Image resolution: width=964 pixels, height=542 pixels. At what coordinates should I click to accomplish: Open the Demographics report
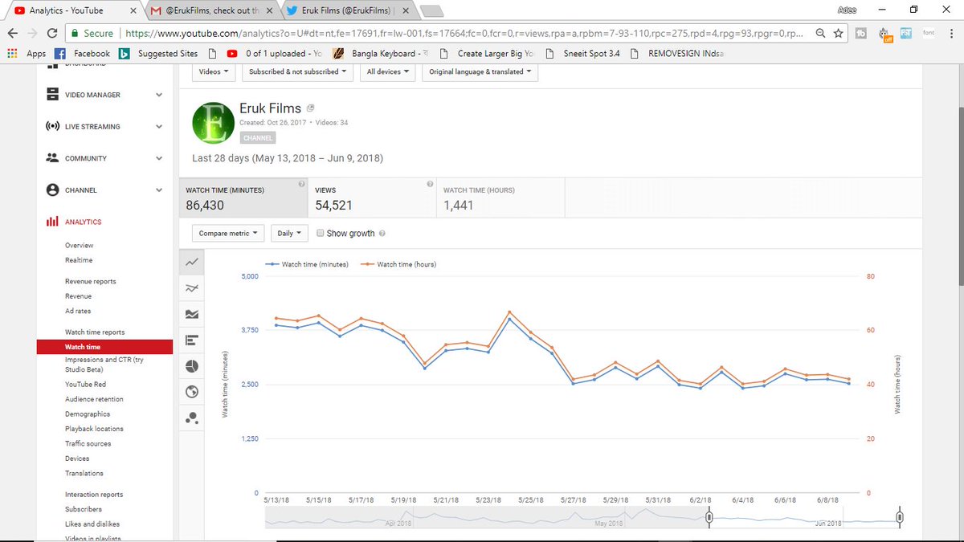(x=88, y=414)
